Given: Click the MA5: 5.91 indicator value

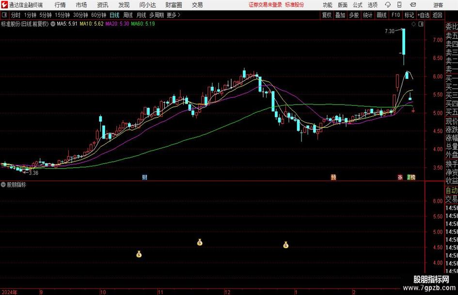Looking at the screenshot, I should point(67,24).
